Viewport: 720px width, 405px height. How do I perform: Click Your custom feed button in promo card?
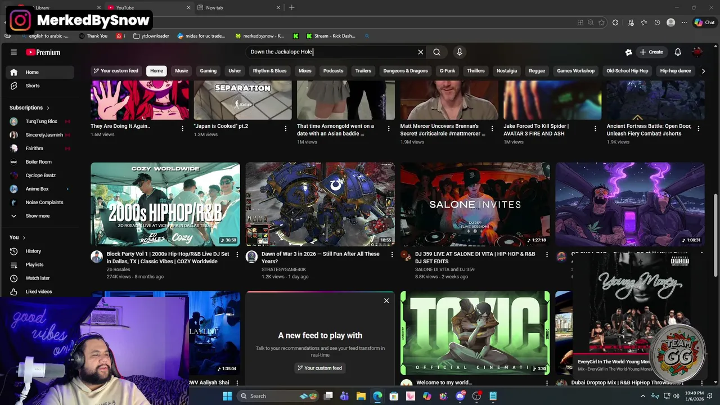click(320, 368)
